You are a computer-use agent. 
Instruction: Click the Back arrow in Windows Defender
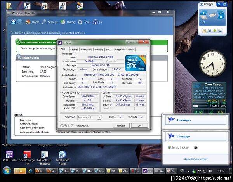[x=14, y=22]
